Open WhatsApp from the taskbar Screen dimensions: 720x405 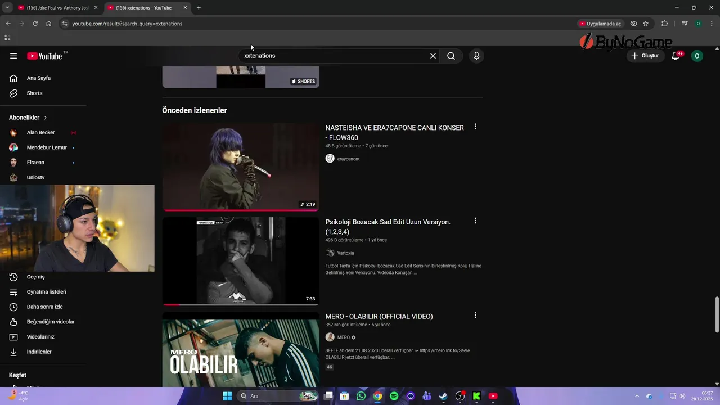coord(361,396)
